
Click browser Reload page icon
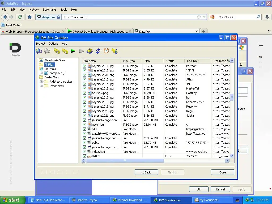(x=20, y=17)
